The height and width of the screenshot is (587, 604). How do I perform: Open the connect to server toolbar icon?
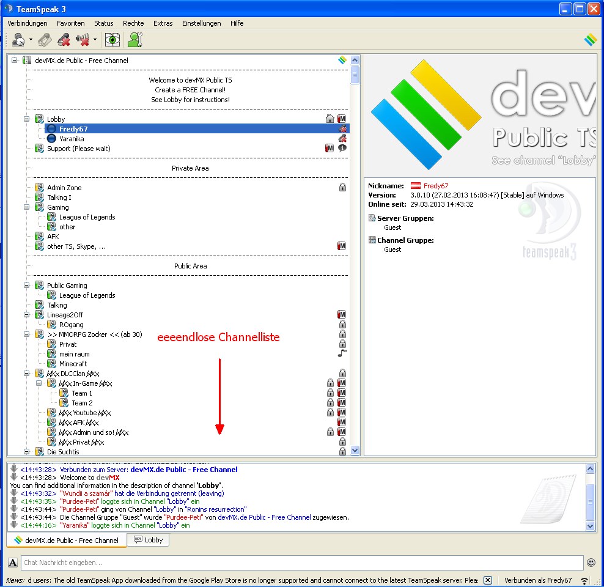(x=18, y=40)
